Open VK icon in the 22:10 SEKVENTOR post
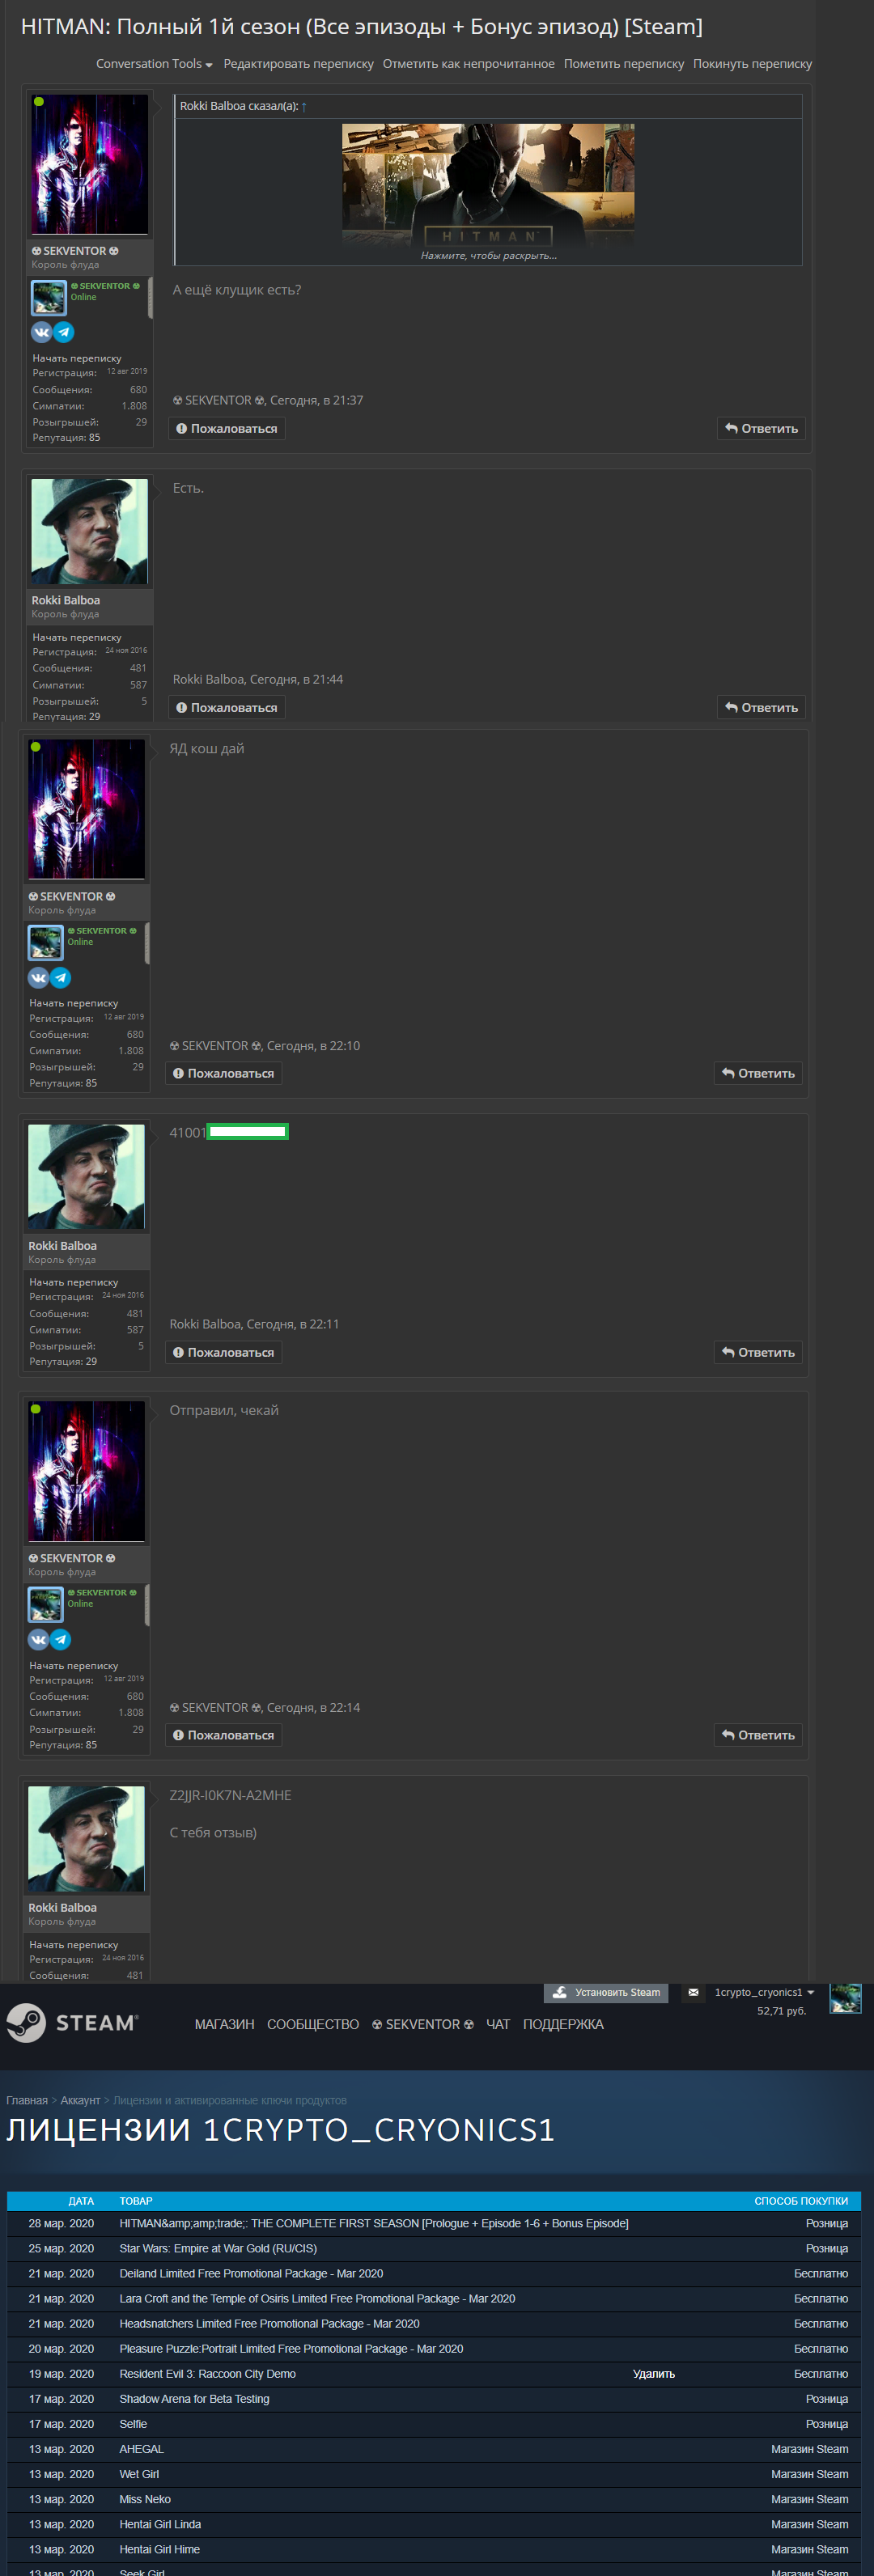 (x=38, y=977)
